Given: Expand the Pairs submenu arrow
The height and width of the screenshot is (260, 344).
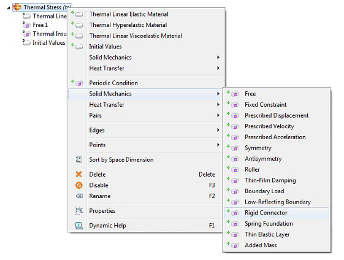Looking at the screenshot, I should (x=218, y=115).
